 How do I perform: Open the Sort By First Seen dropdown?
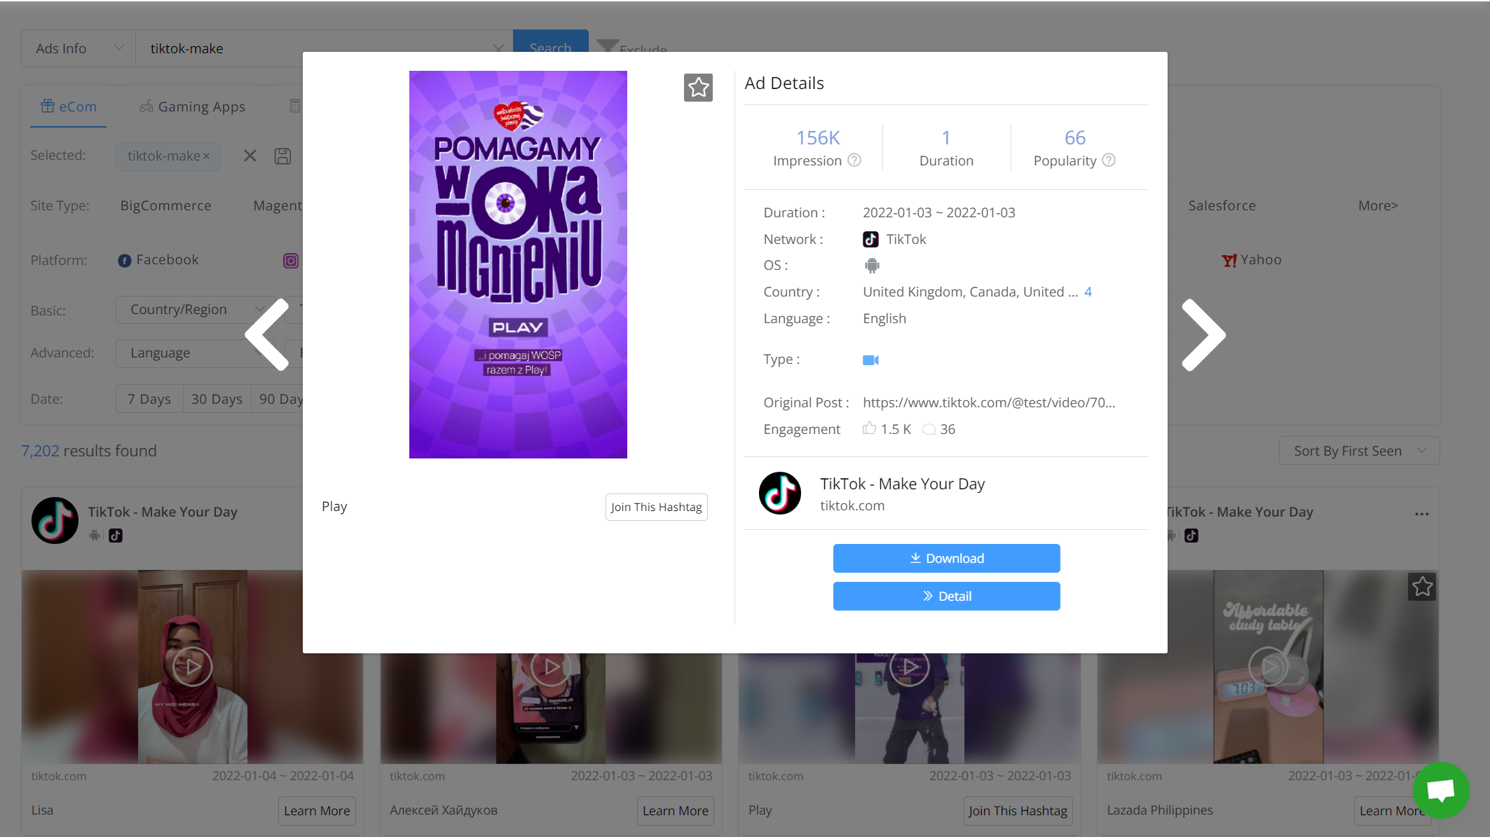pyautogui.click(x=1359, y=450)
